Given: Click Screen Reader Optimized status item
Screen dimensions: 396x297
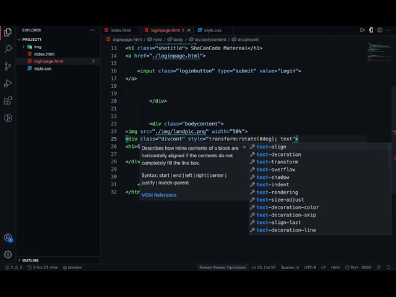Looking at the screenshot, I should [222, 267].
